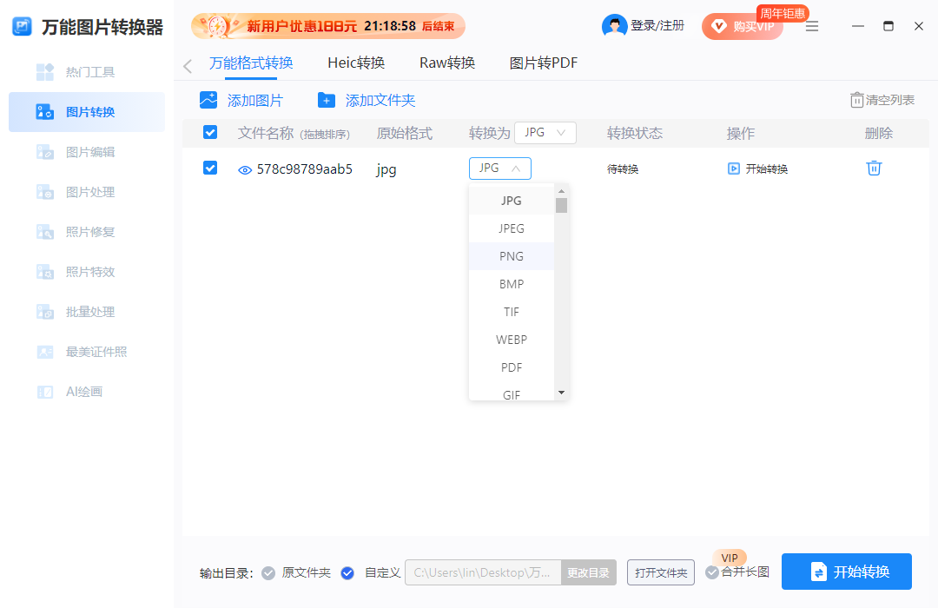The width and height of the screenshot is (938, 608).
Task: Click the format list scrollbar down arrow
Action: click(x=561, y=393)
